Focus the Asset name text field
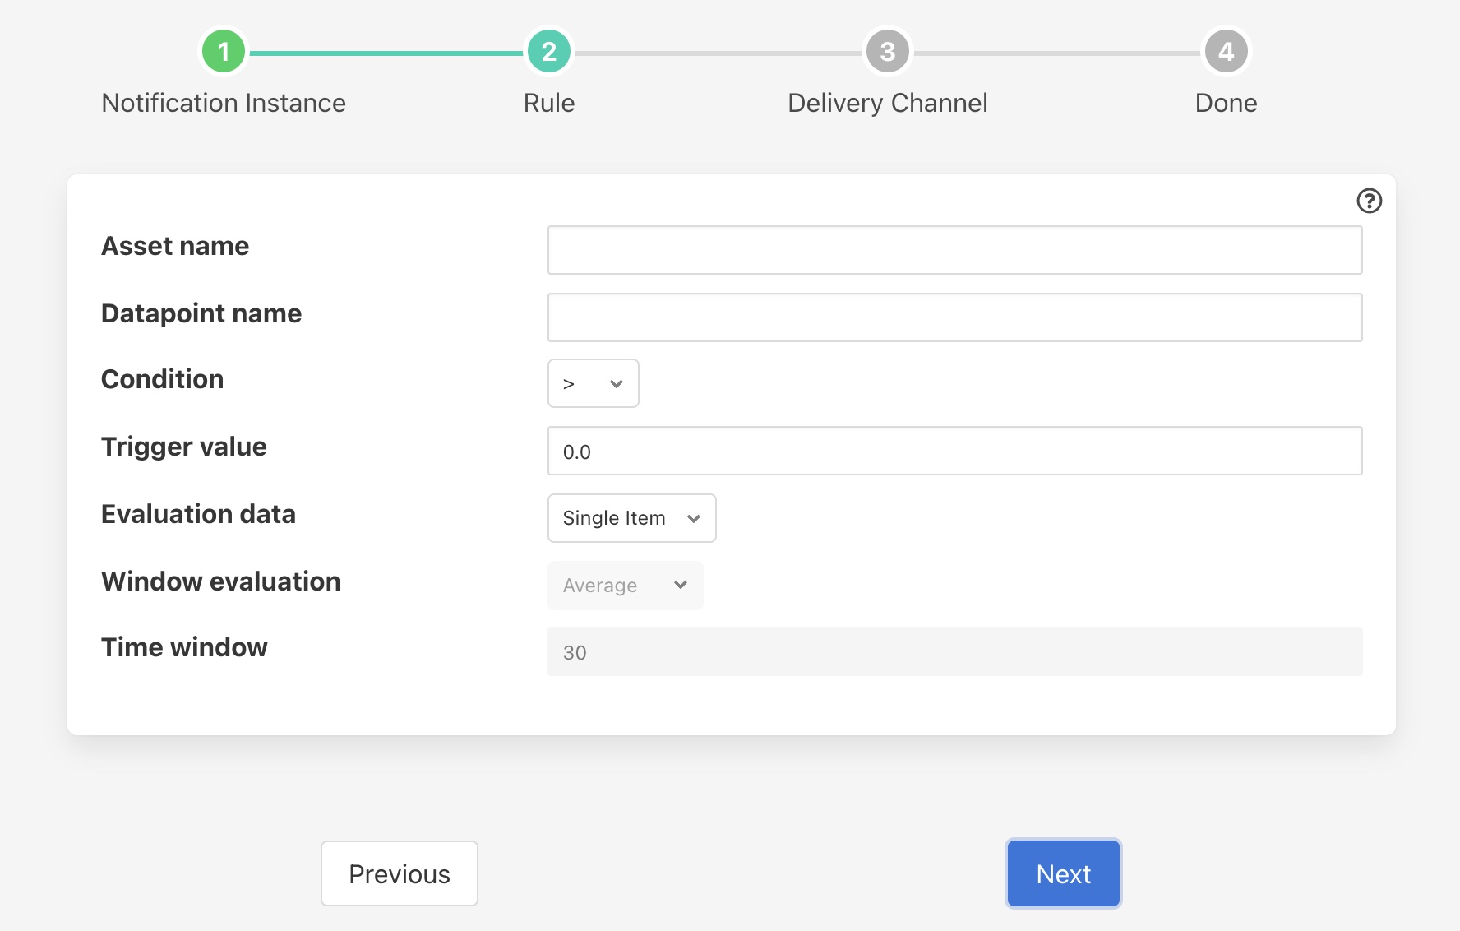Viewport: 1460px width, 931px height. [x=954, y=250]
